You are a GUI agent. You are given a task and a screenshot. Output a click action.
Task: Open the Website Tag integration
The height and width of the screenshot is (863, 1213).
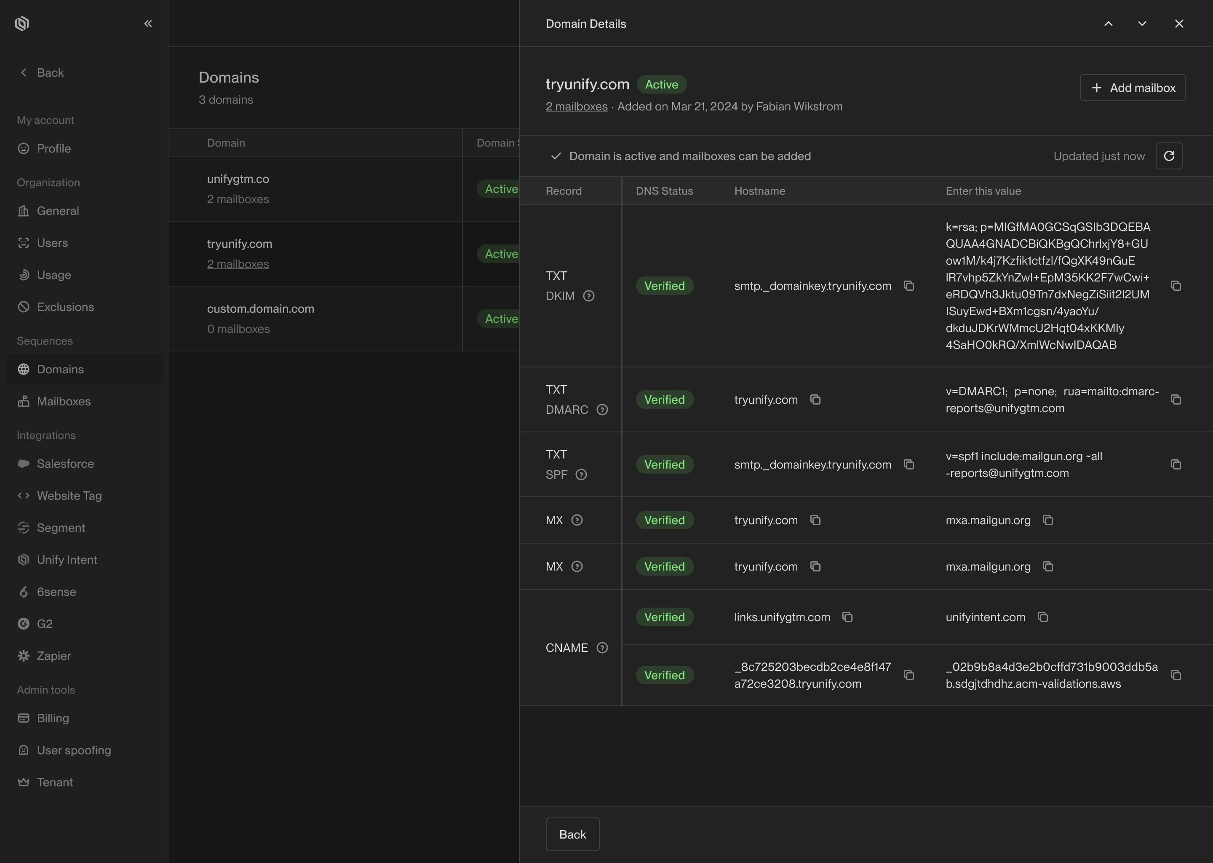click(84, 496)
